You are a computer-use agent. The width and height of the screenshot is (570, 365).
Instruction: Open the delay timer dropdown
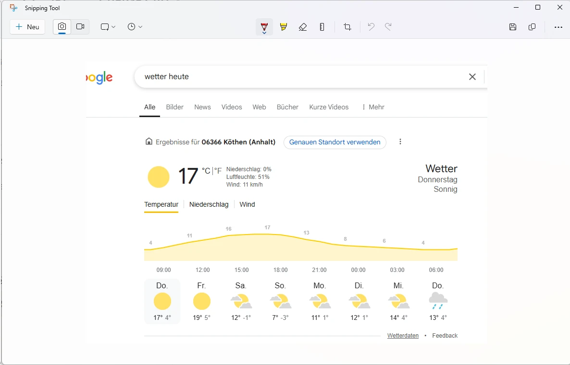135,27
